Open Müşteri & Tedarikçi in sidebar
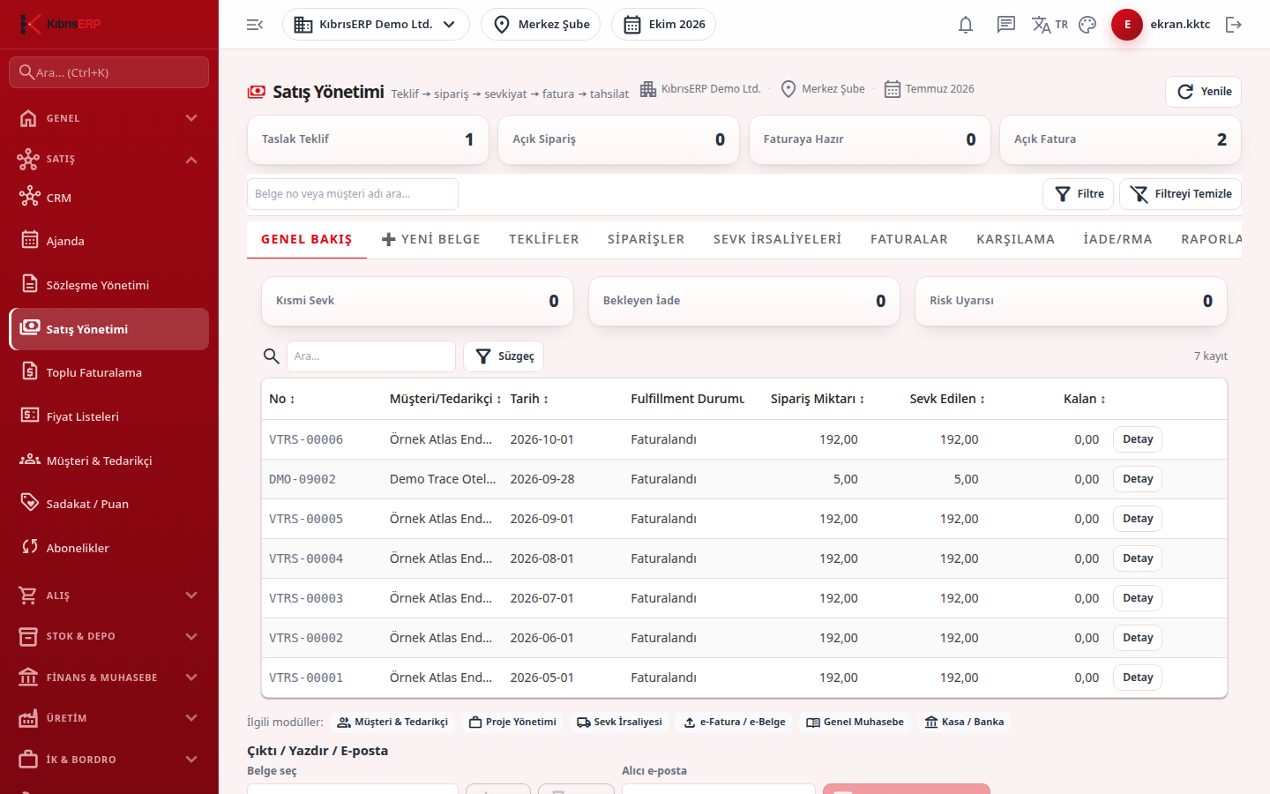This screenshot has height=794, width=1270. pos(109,461)
